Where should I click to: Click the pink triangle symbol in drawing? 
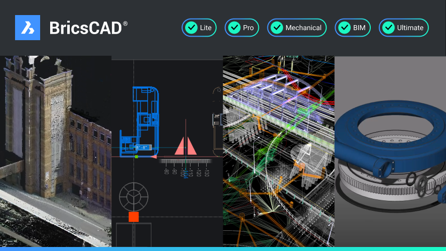[x=186, y=146]
